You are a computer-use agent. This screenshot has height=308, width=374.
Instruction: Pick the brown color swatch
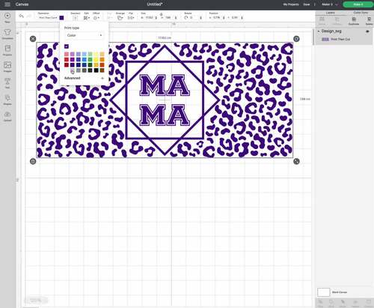pos(102,70)
